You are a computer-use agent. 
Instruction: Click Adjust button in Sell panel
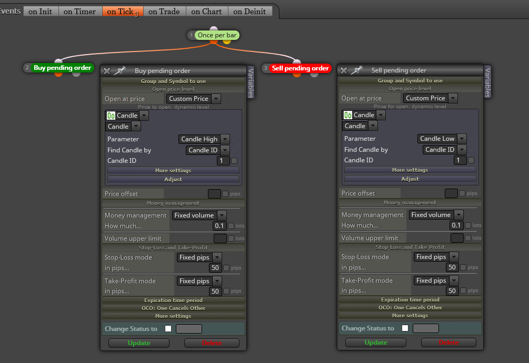click(410, 179)
